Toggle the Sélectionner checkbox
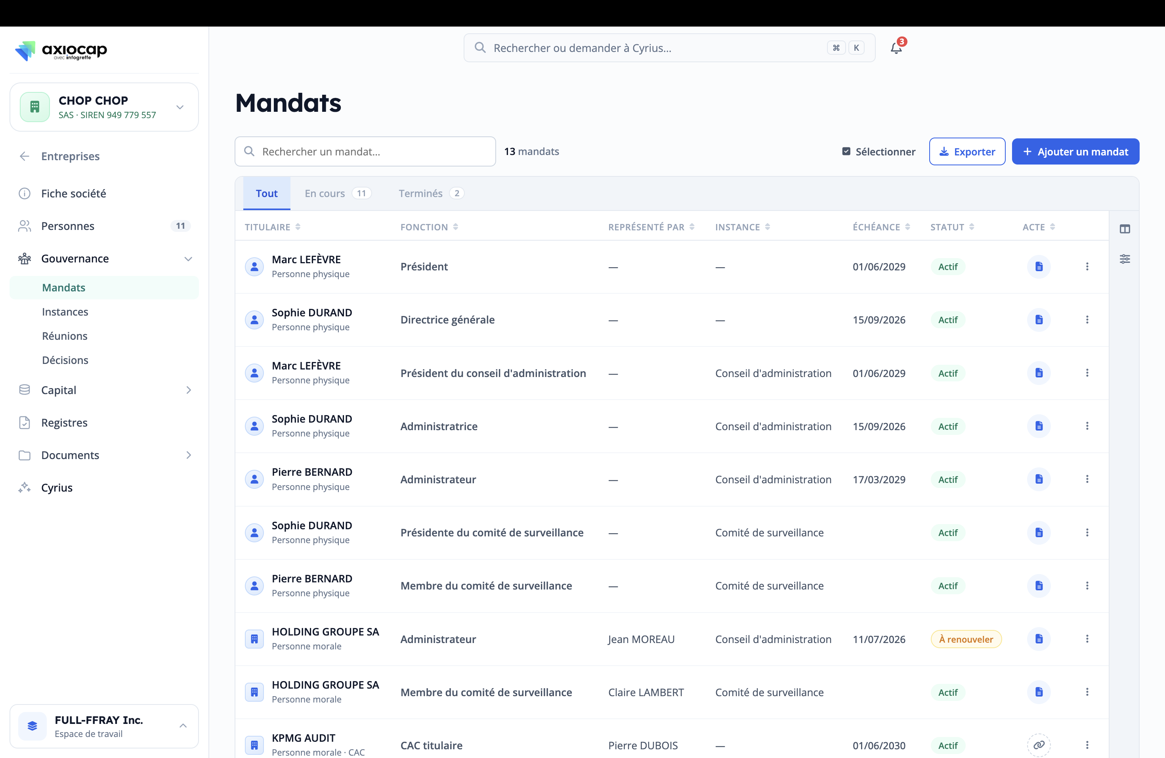1165x758 pixels. click(x=846, y=151)
